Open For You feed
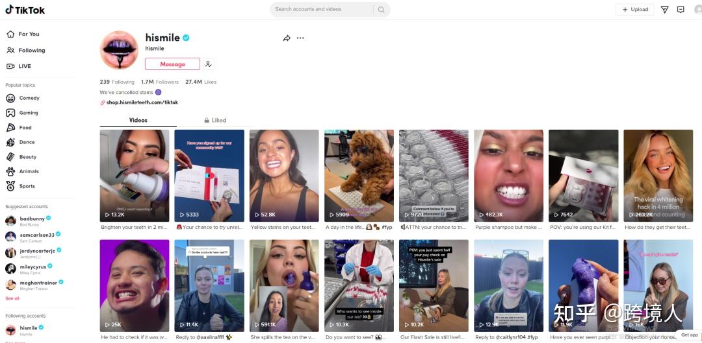Screen dimensions: 702x343 (x=23, y=34)
